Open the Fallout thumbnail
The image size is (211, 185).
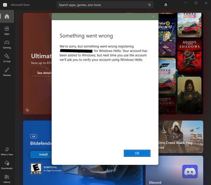coord(167,38)
